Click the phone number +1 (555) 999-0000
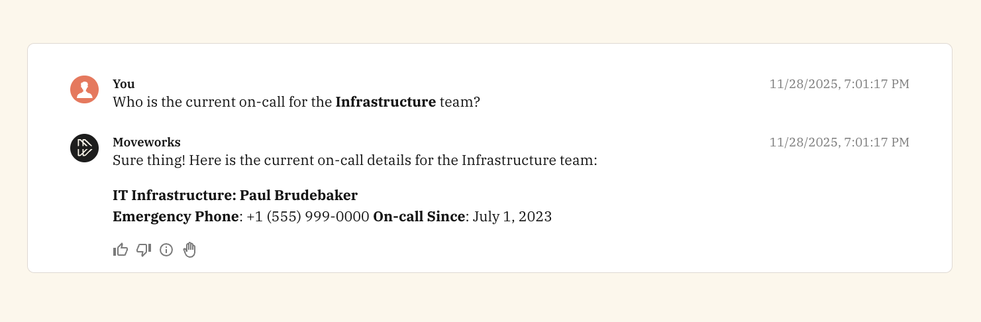Viewport: 981px width, 322px height. [x=308, y=217]
